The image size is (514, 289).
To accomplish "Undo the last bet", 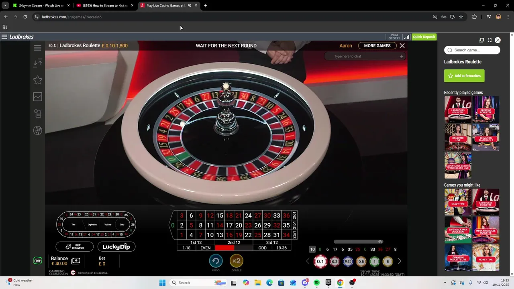I will pyautogui.click(x=216, y=261).
